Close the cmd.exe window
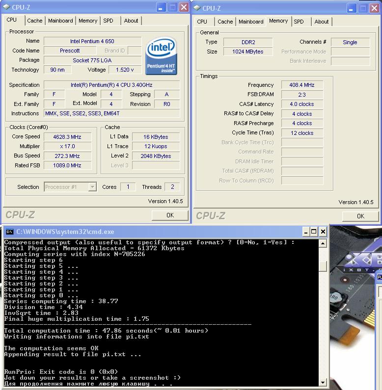This screenshot has height=390, width=382. (323, 232)
